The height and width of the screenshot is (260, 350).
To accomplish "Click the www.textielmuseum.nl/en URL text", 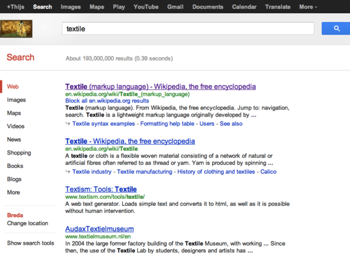I will 98,236.
